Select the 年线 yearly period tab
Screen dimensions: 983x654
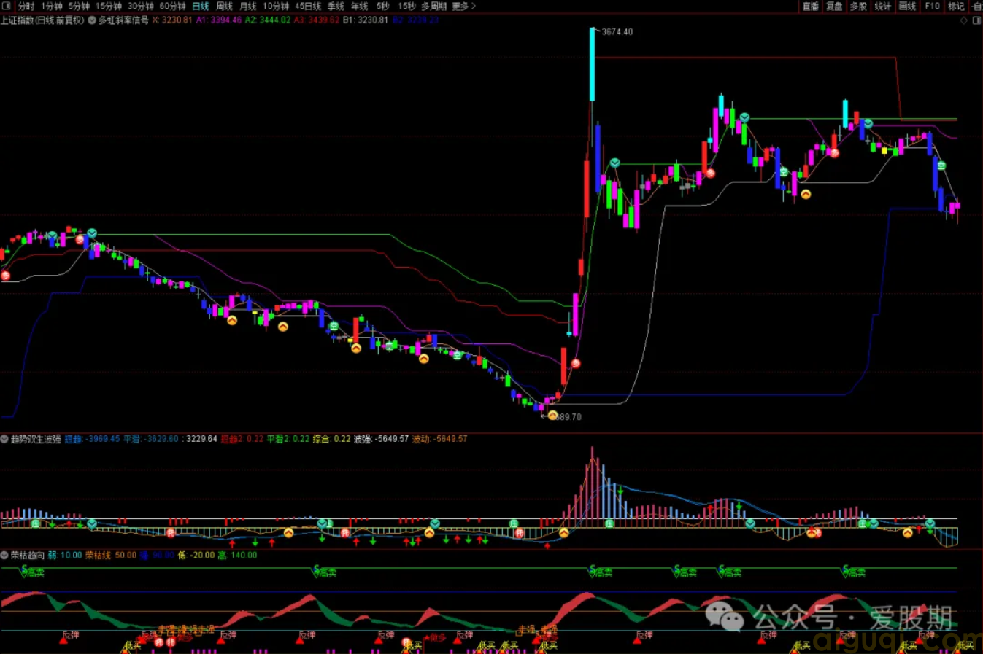(x=360, y=6)
